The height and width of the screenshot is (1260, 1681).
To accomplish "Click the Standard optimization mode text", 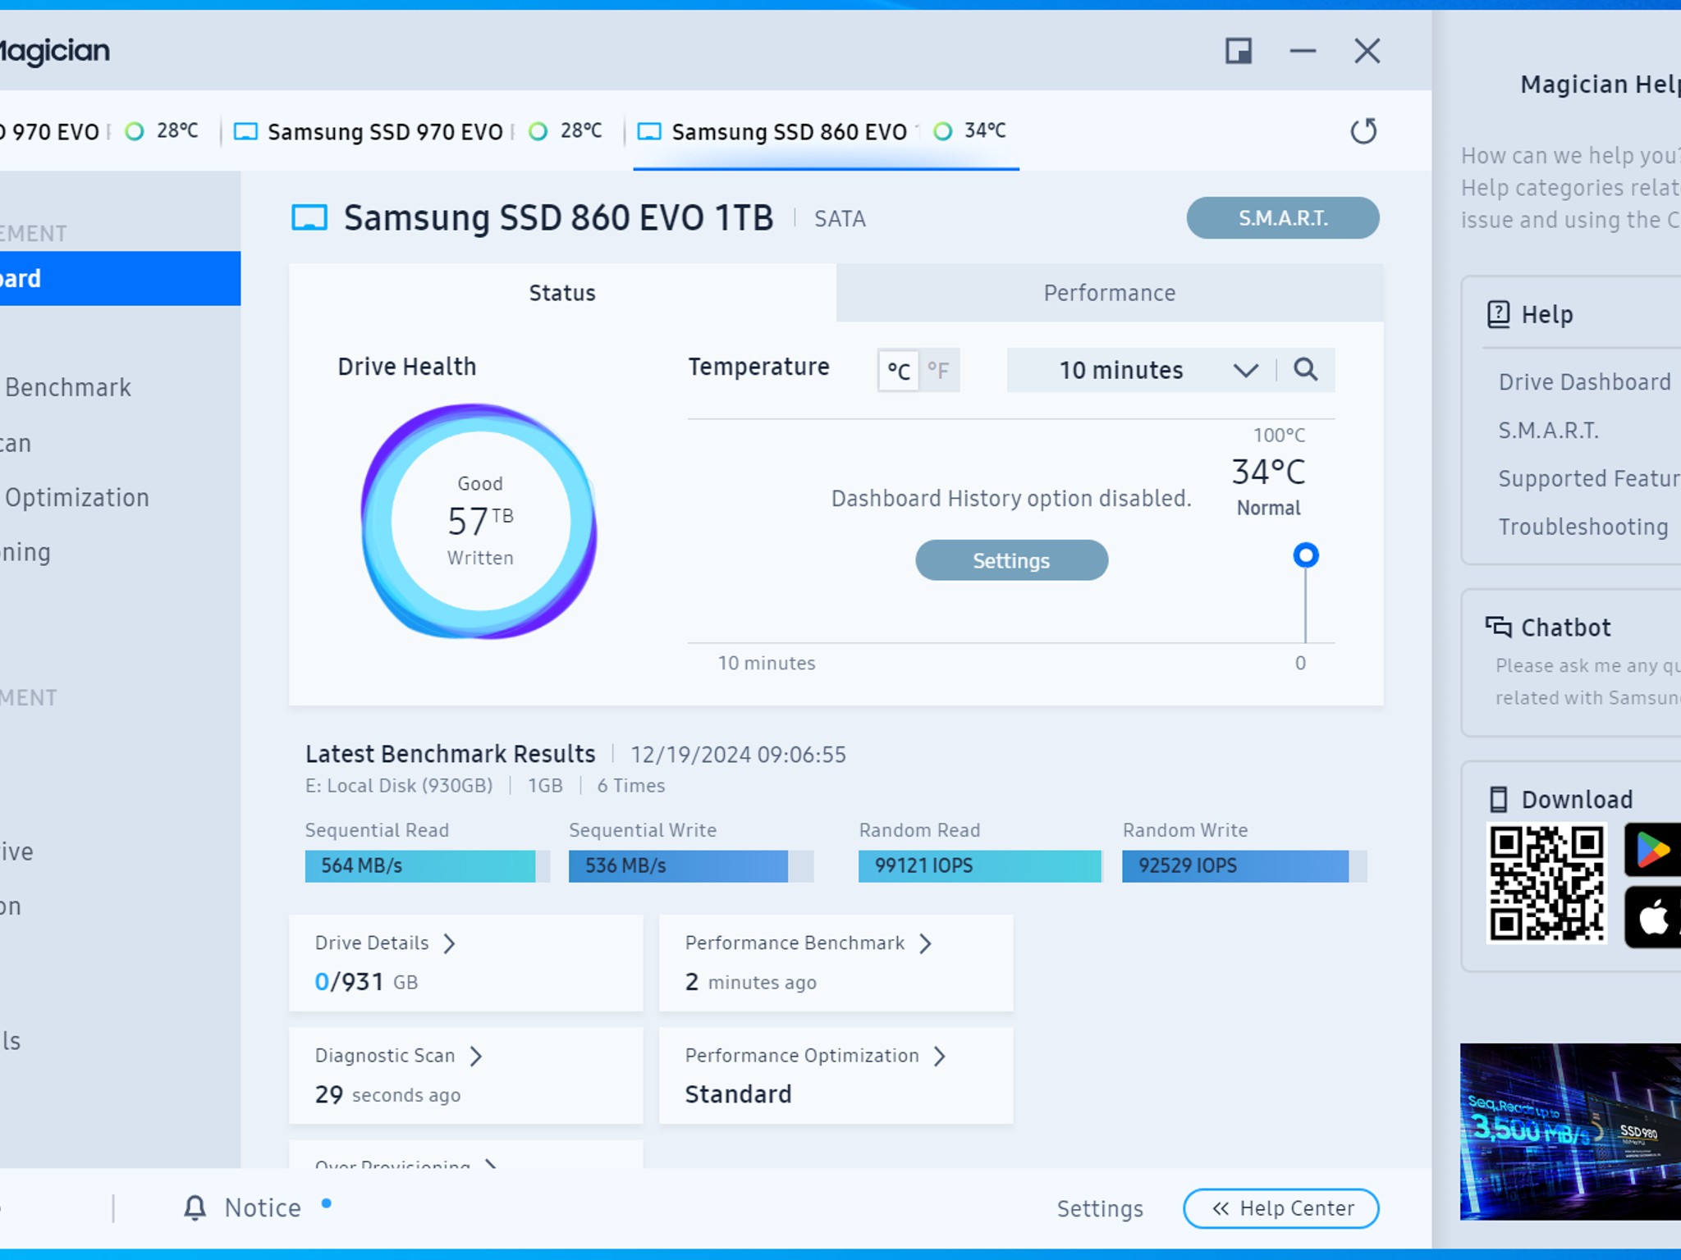I will (x=738, y=1094).
